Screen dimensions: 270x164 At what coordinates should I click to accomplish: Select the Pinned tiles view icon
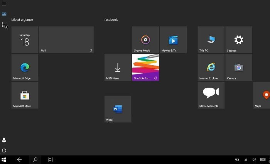pyautogui.click(x=4, y=14)
